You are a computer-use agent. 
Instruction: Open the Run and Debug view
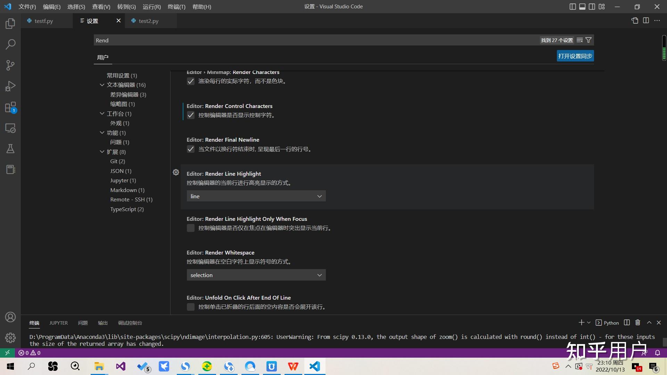point(10,86)
